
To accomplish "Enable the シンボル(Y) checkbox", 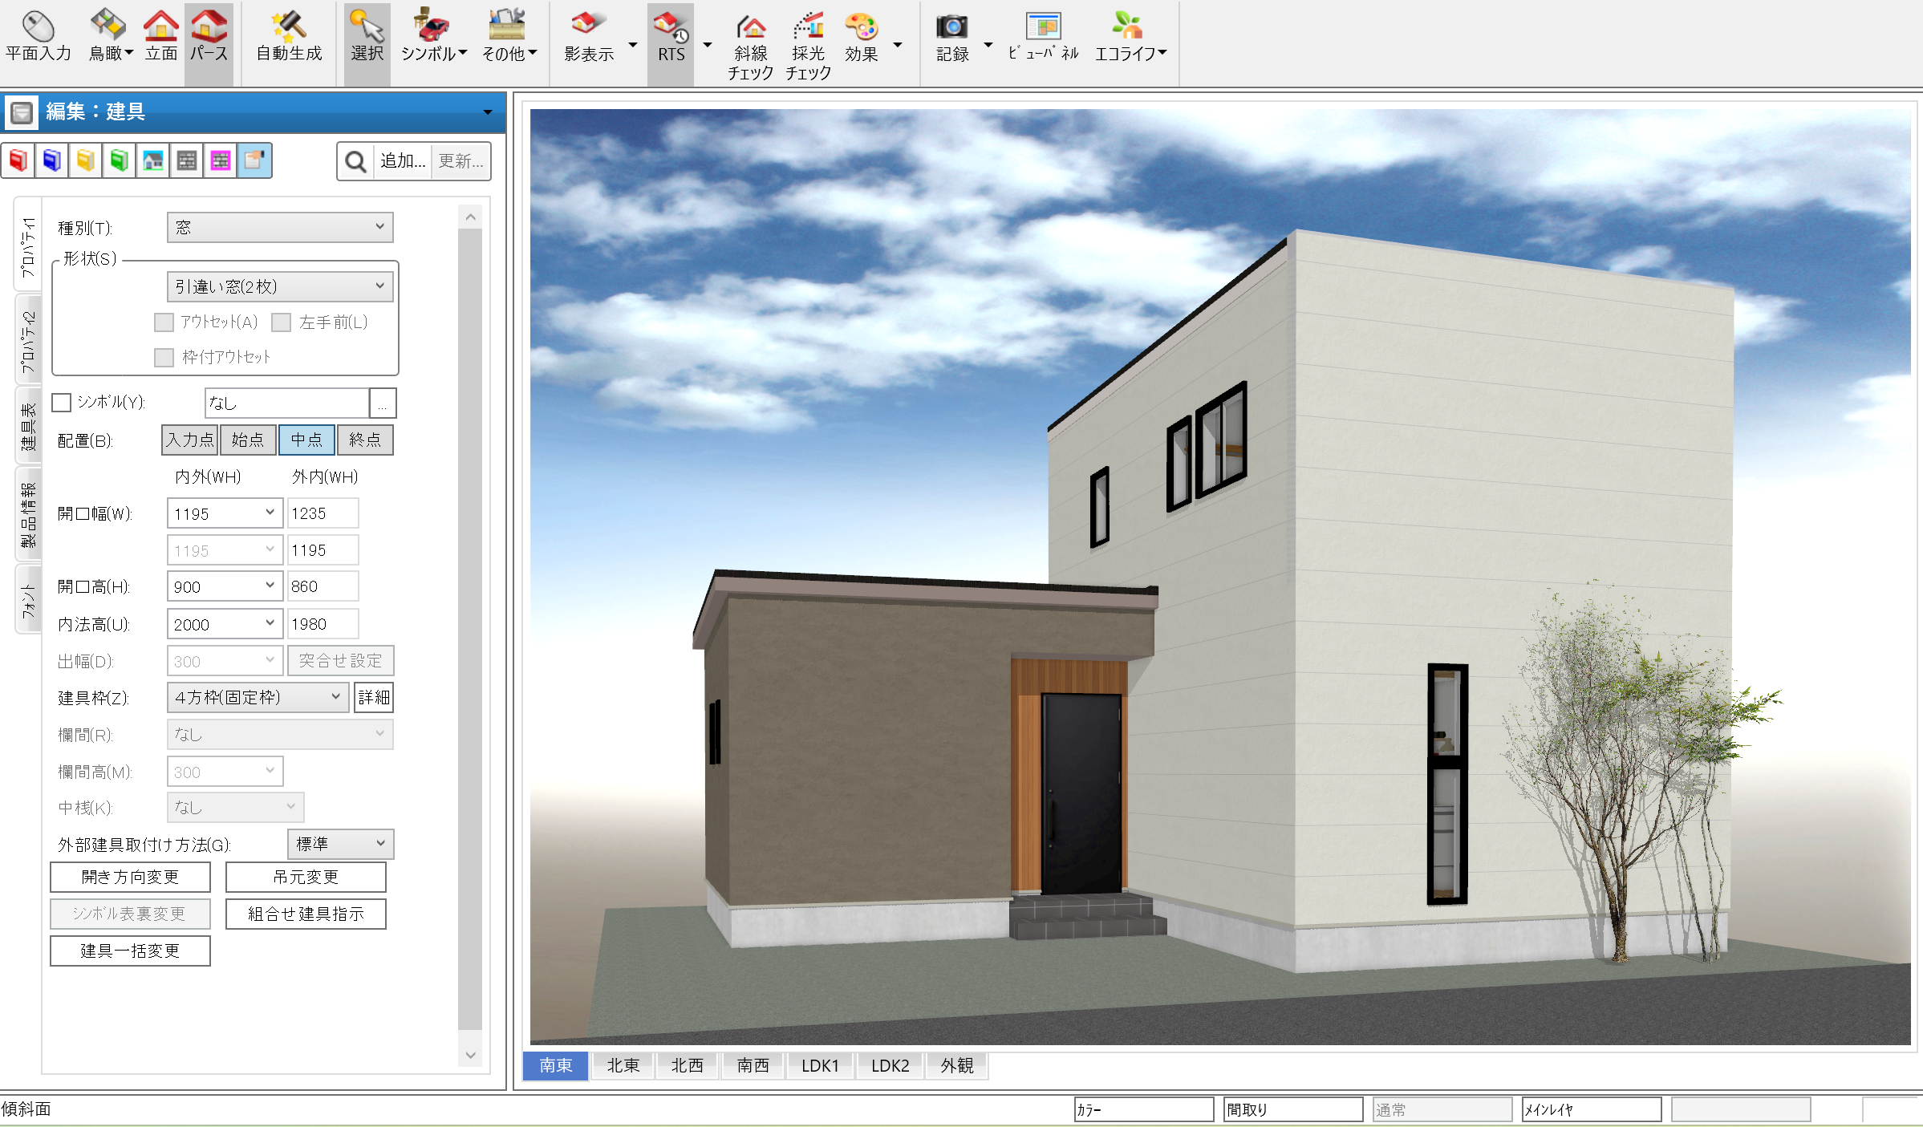I will coord(62,403).
